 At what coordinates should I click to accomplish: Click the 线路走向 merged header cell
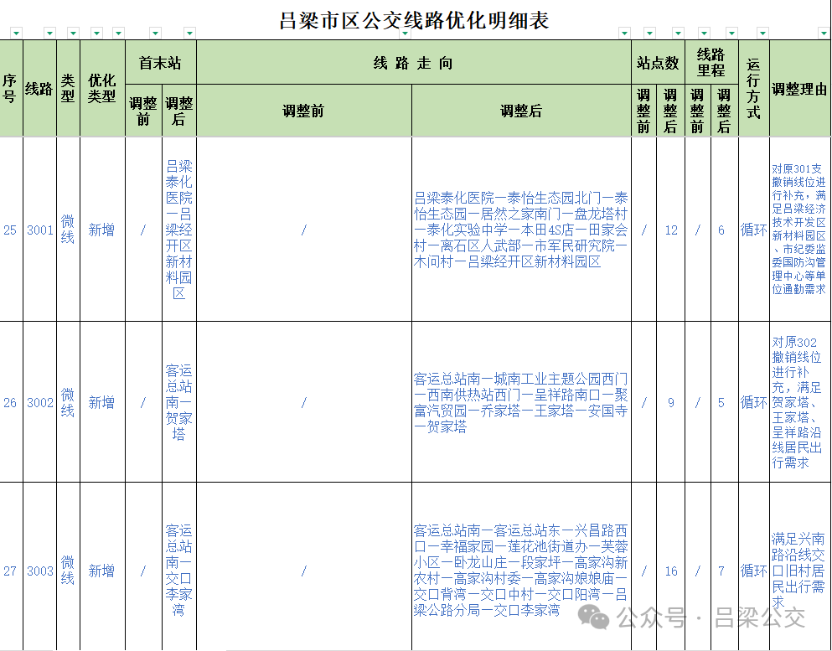coord(413,63)
